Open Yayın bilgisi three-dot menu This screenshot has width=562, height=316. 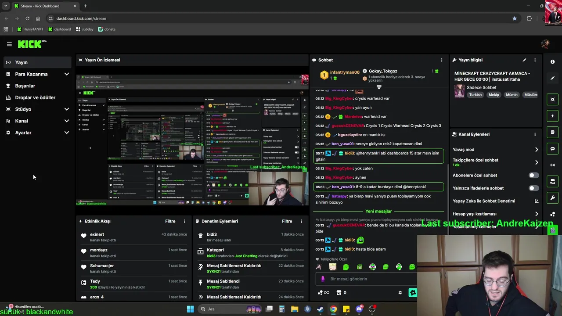pyautogui.click(x=535, y=60)
